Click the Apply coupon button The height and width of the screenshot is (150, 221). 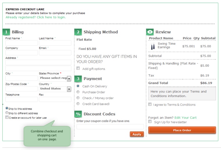(136, 134)
